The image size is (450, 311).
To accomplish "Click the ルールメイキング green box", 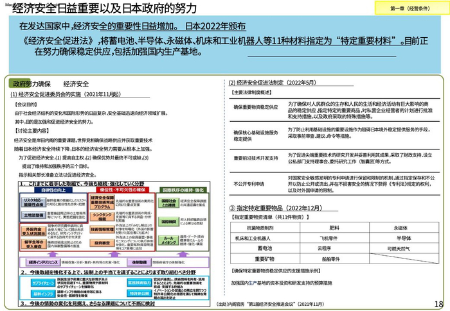I will coord(168,240).
